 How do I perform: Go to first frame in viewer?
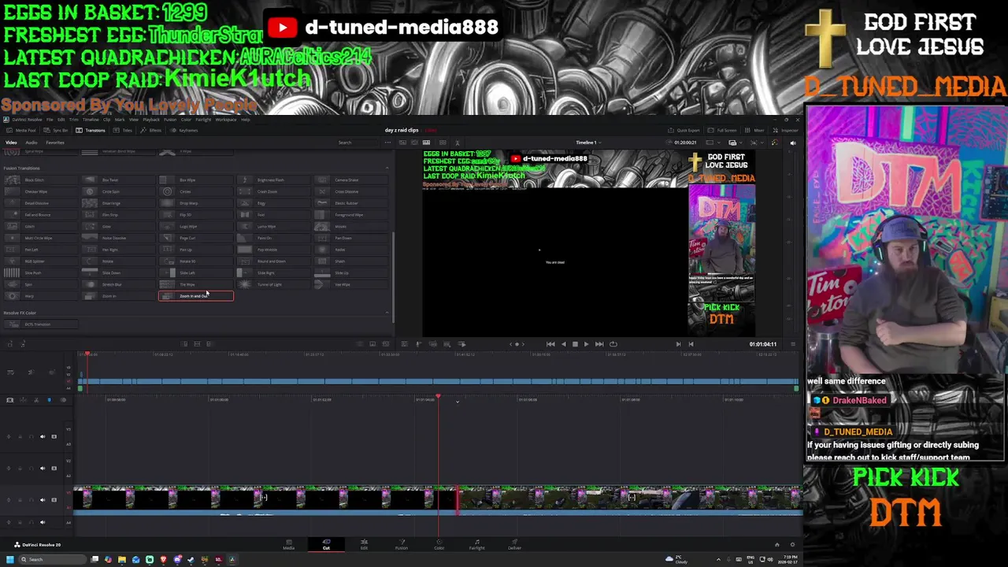[550, 344]
